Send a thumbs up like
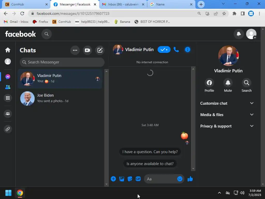 190,179
